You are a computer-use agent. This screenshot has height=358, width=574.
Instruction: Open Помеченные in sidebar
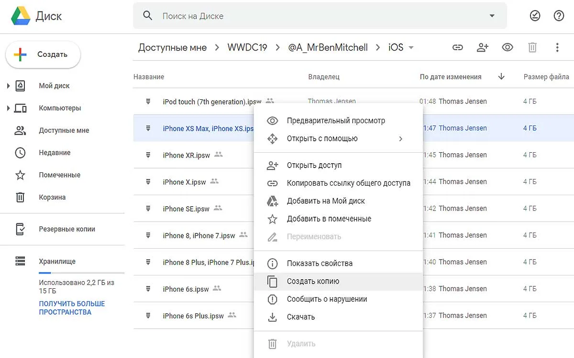point(60,175)
